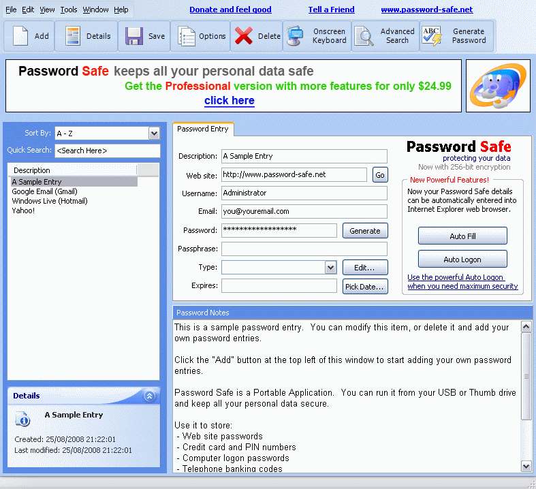This screenshot has width=536, height=489.
Task: Open the Help menu
Action: [121, 10]
